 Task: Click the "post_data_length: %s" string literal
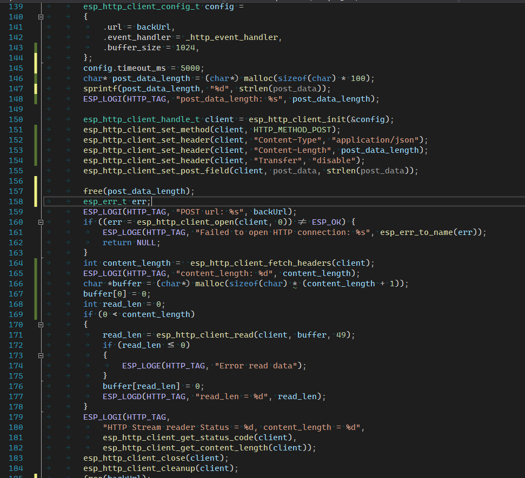pyautogui.click(x=229, y=99)
